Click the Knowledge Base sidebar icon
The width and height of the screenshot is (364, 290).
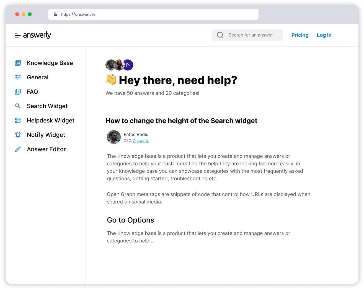(18, 63)
